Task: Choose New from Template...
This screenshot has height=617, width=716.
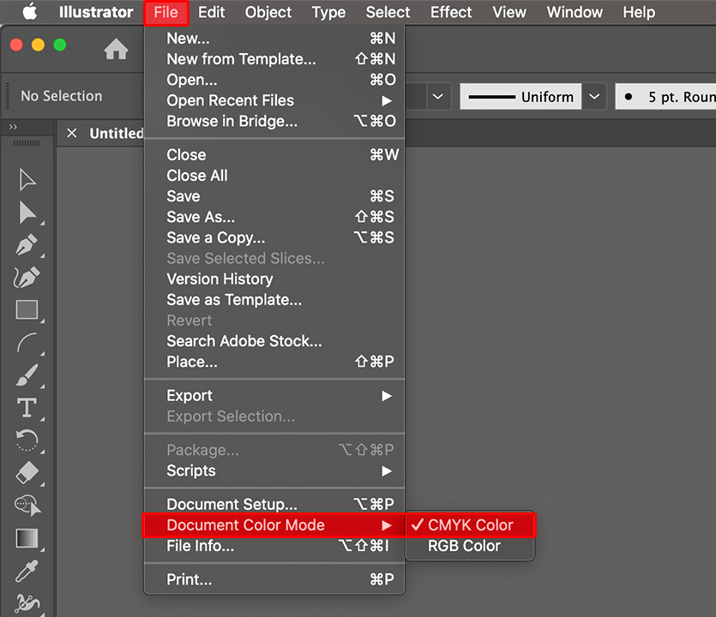Action: (274, 59)
